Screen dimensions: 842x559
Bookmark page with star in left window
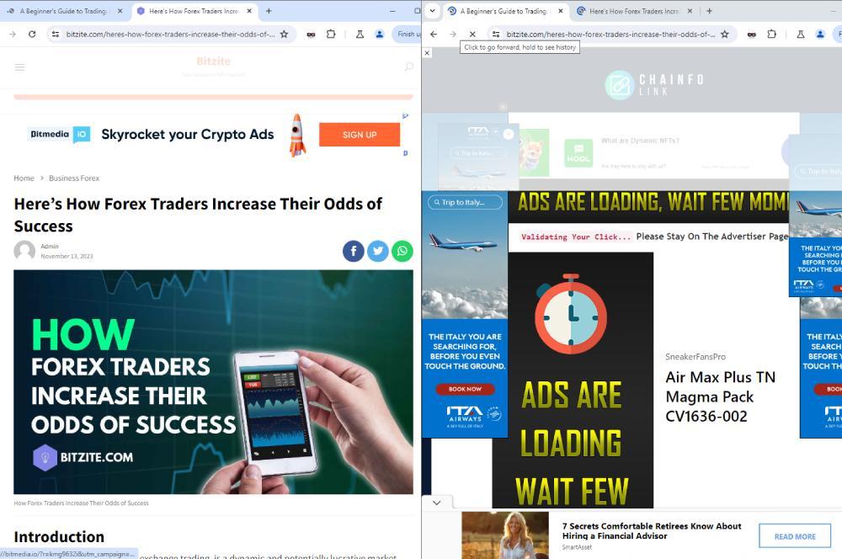tap(284, 34)
